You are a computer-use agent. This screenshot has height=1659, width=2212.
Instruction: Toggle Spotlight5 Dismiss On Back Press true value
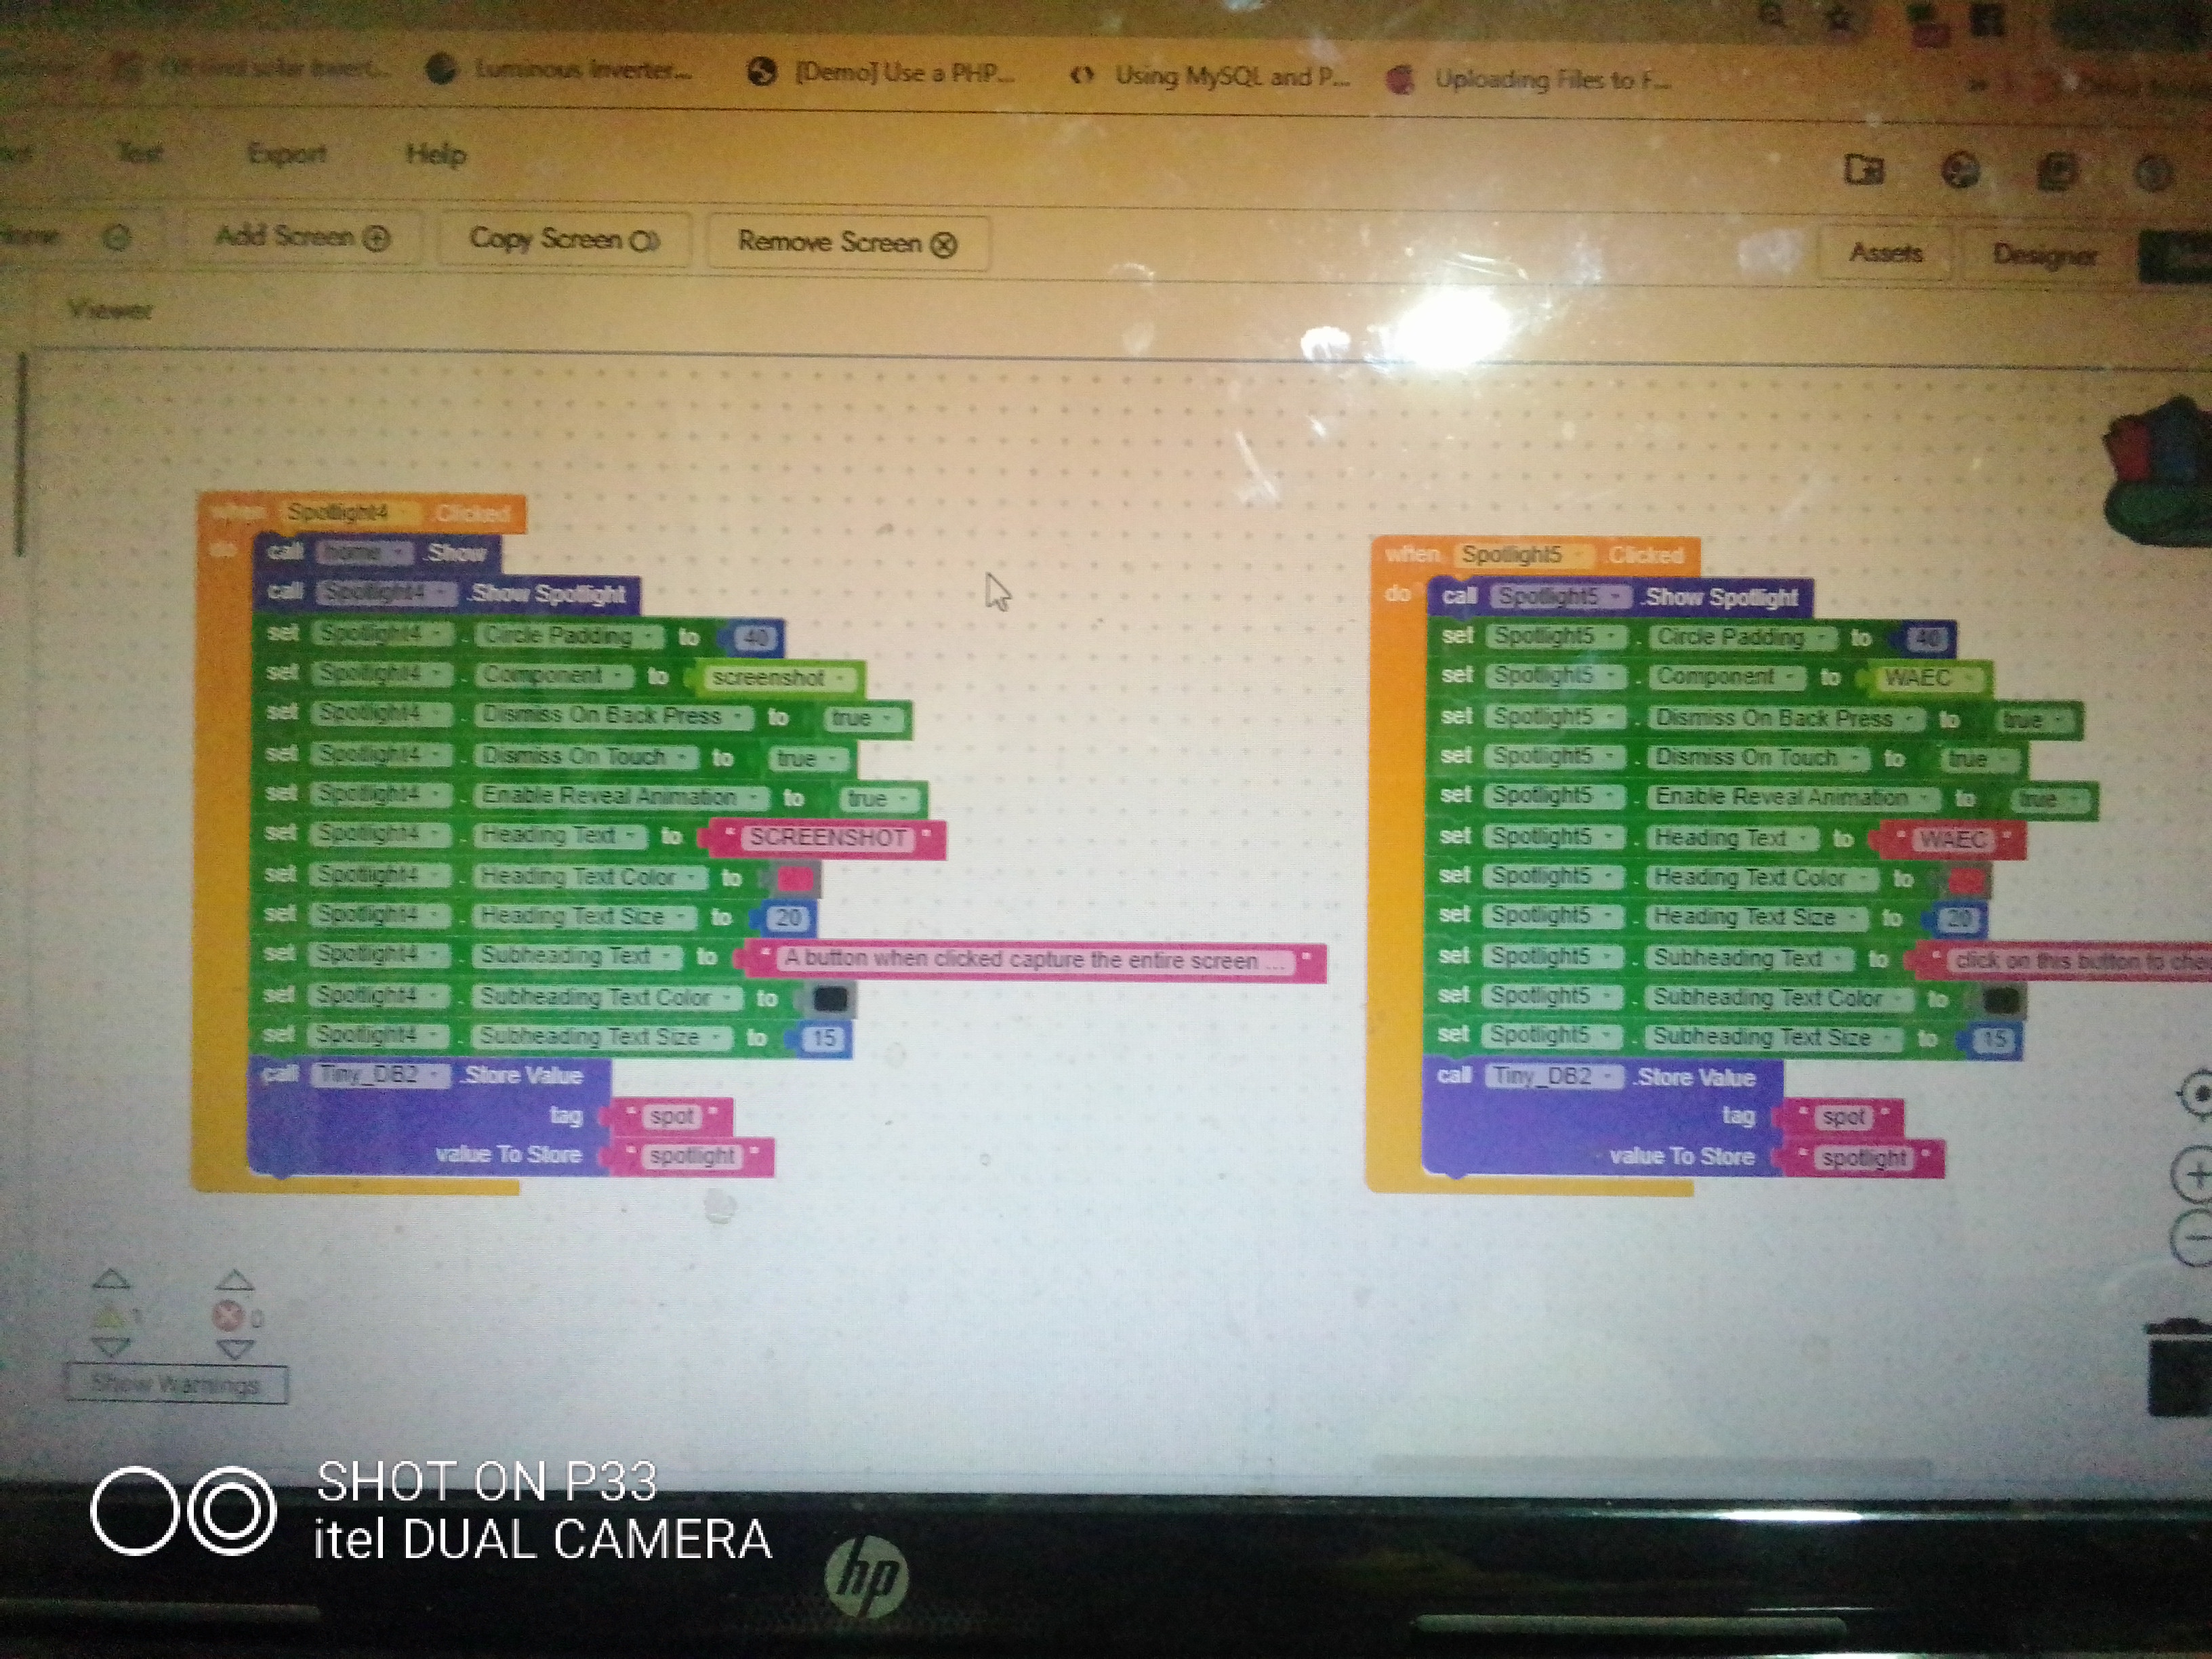click(x=2035, y=720)
